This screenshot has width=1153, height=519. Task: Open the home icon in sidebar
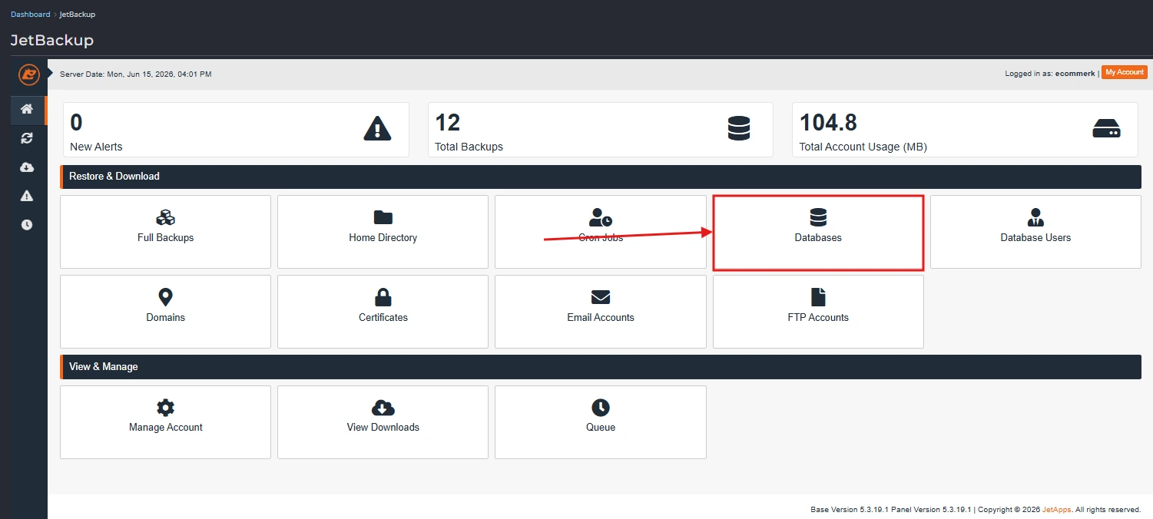click(x=27, y=109)
